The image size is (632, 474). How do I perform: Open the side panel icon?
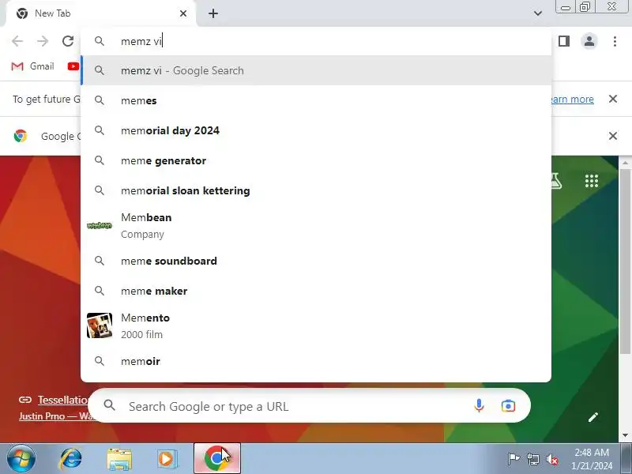point(564,41)
